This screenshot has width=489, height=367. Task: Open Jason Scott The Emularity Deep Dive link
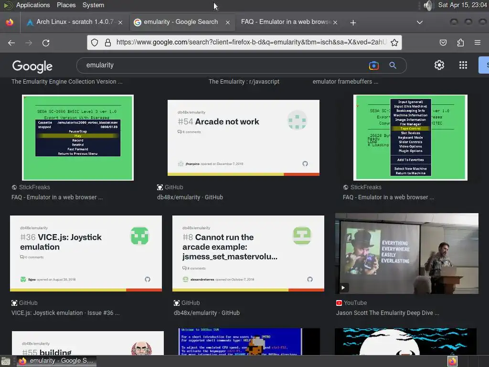pyautogui.click(x=388, y=313)
